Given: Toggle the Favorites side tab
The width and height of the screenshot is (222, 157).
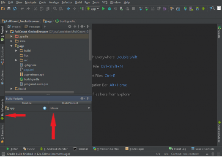Looking at the screenshot, I should pyautogui.click(x=2, y=134).
